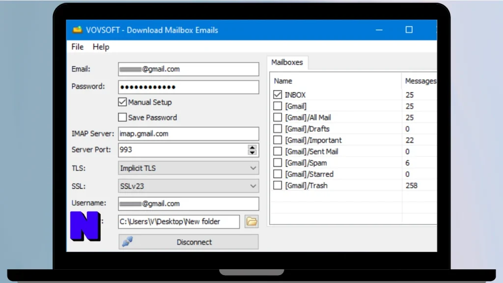Select the [Gmail]/Trash row name text

pyautogui.click(x=306, y=185)
